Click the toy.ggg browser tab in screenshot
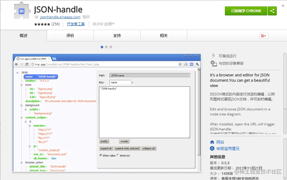287x180 pixels. coord(33,59)
